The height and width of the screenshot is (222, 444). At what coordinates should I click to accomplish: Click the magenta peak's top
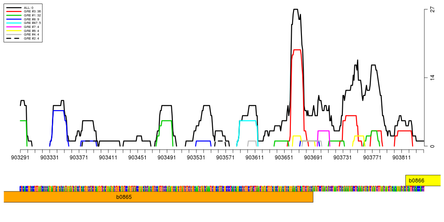[x=323, y=131]
